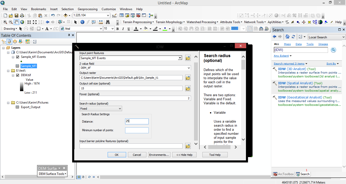The width and height of the screenshot is (346, 184).
Task: Click the Find binoculars icon
Action: pyautogui.click(x=108, y=22)
